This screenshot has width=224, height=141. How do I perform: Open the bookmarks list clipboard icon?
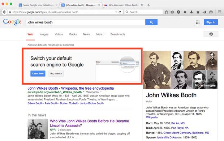click(172, 12)
